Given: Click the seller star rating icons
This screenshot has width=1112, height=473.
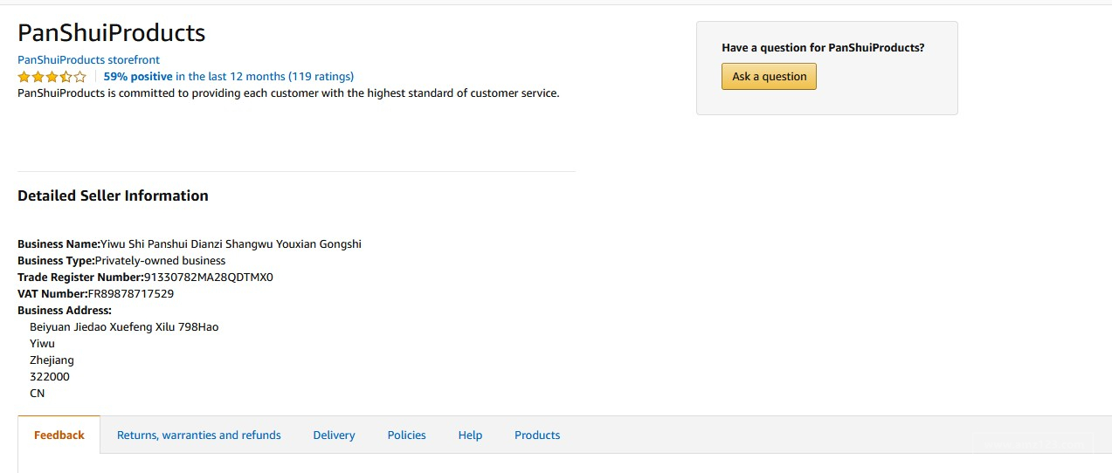Looking at the screenshot, I should tap(52, 77).
